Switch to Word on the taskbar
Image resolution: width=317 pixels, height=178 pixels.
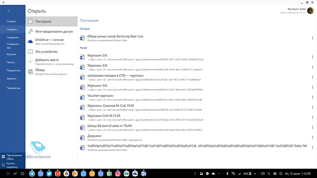coord(144,174)
